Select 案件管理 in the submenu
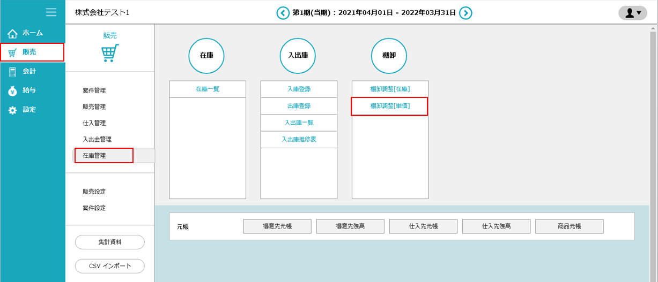Viewport: 658px width, 282px height. (x=94, y=91)
